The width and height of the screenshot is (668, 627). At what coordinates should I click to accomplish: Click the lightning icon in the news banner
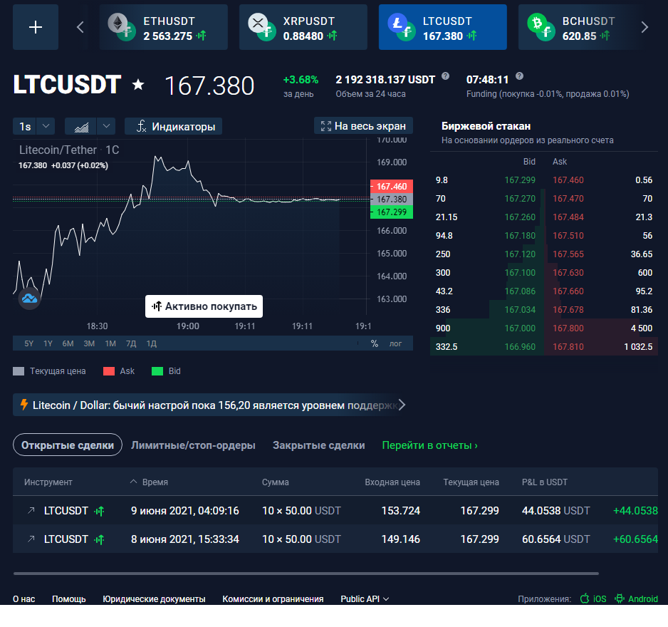click(x=24, y=405)
